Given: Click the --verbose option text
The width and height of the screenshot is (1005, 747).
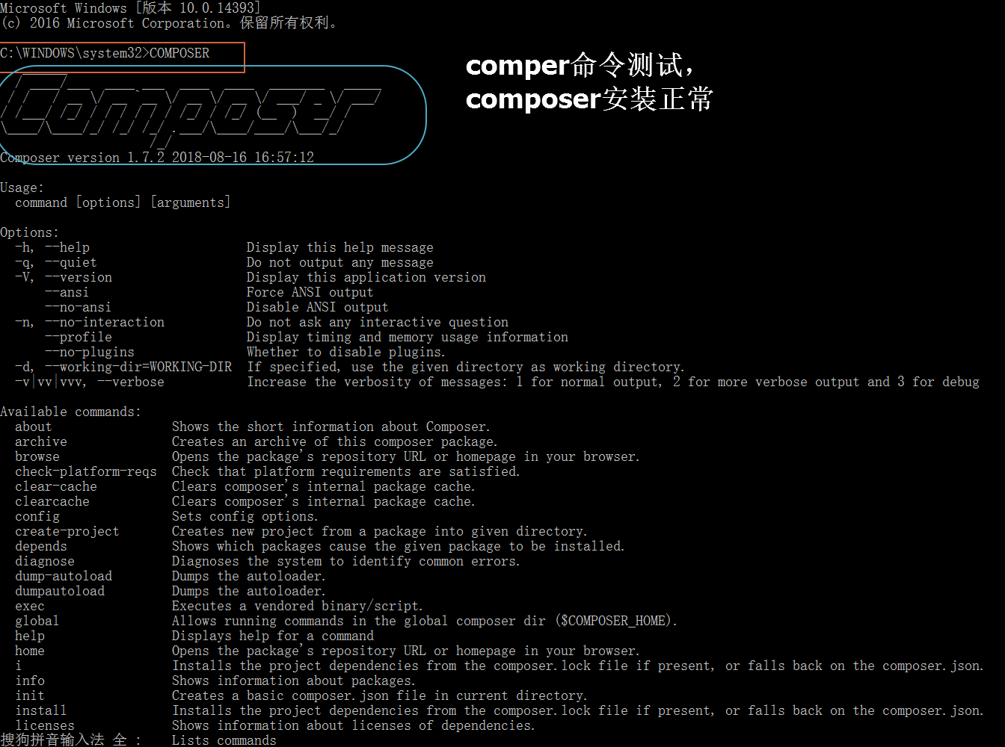Looking at the screenshot, I should coord(131,382).
